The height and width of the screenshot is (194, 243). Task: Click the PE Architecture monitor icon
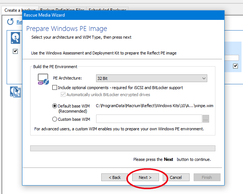pyautogui.click(x=43, y=79)
